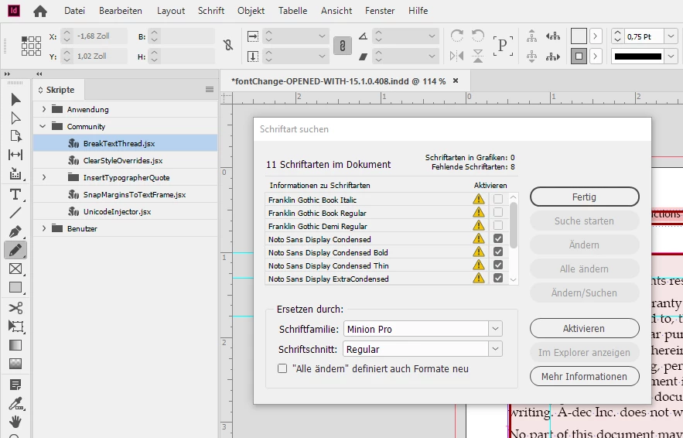683x438 pixels.
Task: Select the Line tool
Action: [15, 213]
